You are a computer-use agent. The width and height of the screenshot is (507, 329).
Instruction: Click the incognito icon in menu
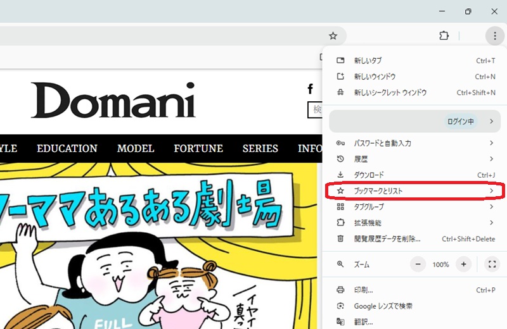point(340,92)
